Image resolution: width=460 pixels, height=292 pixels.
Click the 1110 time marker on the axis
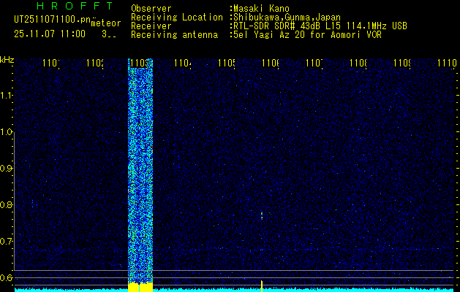pos(446,64)
